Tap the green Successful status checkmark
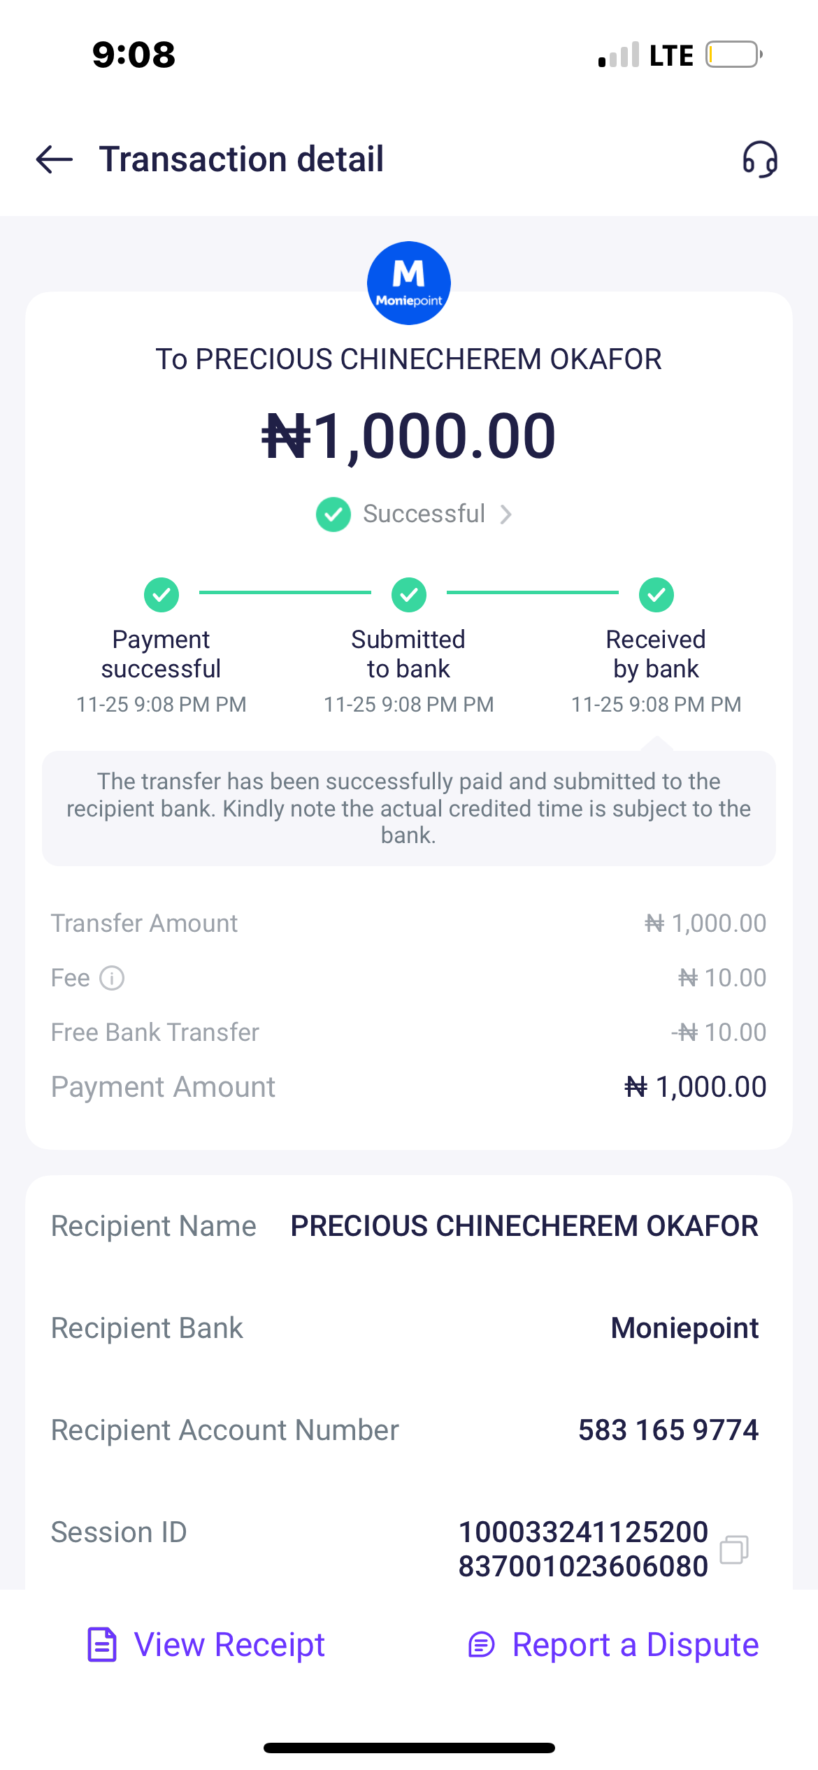This screenshot has width=818, height=1770. [x=333, y=515]
